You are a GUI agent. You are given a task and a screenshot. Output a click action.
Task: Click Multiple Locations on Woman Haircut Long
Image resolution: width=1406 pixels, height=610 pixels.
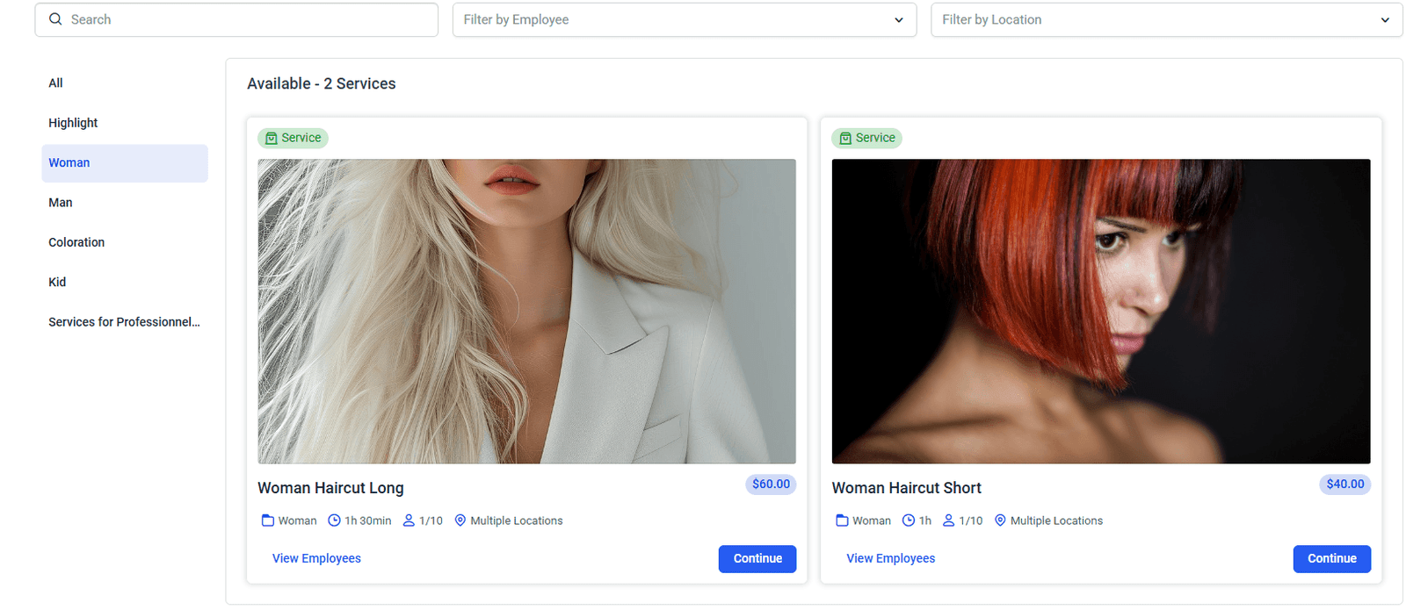tap(517, 520)
